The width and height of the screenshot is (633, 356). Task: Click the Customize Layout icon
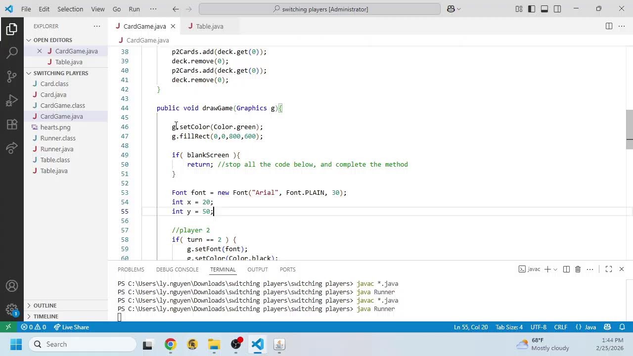519,9
